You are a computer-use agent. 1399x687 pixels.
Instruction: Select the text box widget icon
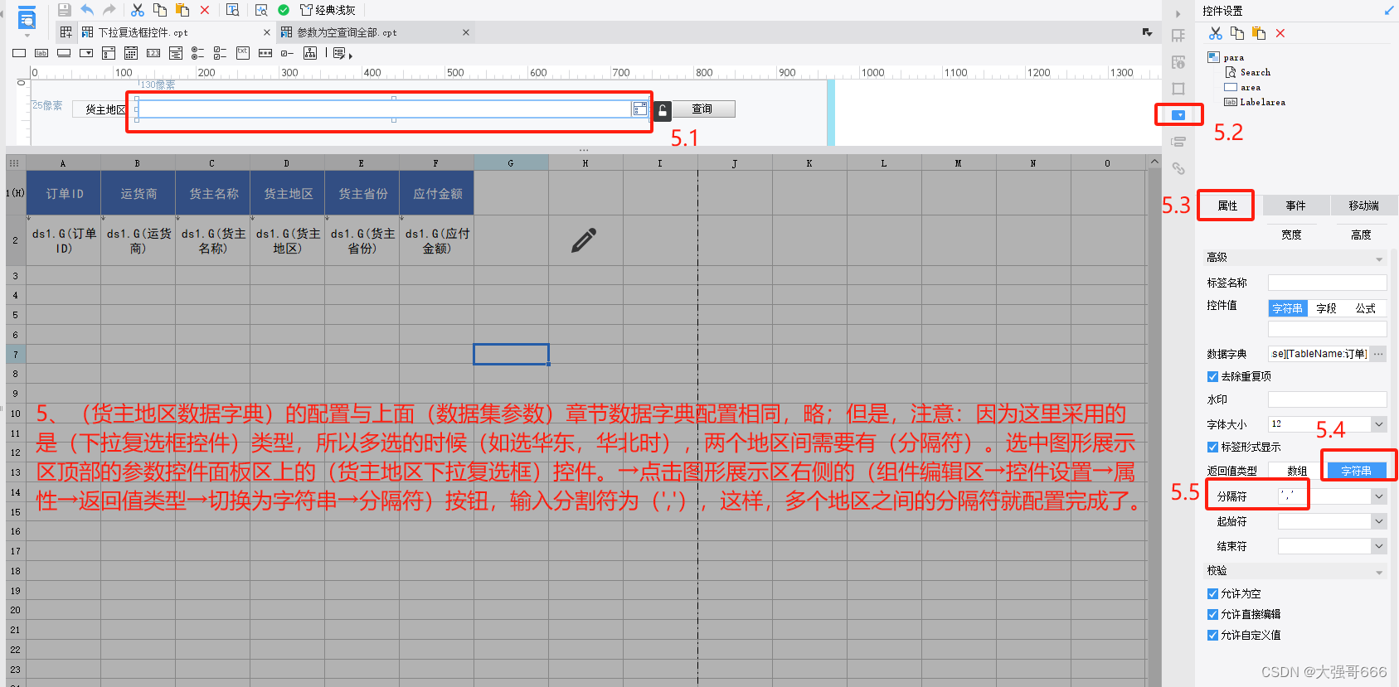(x=19, y=53)
